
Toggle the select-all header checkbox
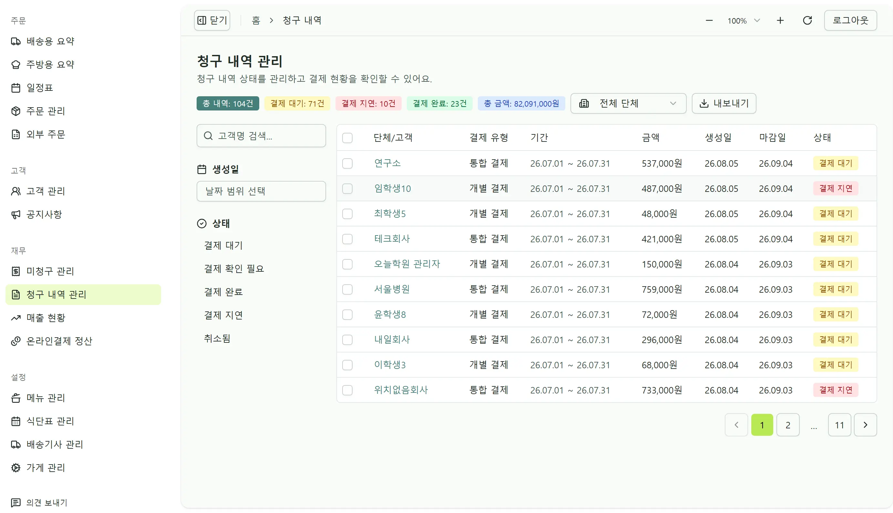click(x=347, y=138)
